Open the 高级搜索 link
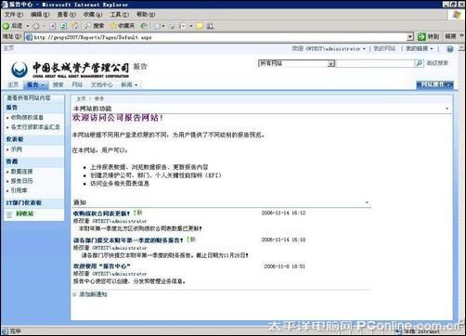 click(437, 63)
